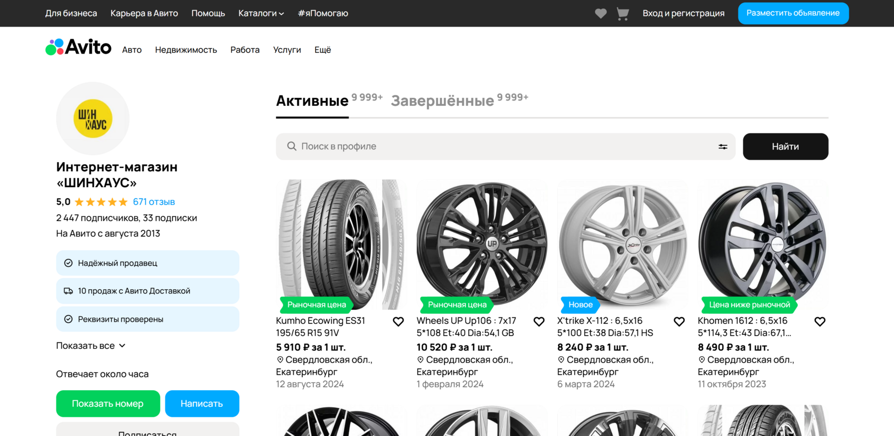Open Карьера в Авито link

tap(144, 13)
